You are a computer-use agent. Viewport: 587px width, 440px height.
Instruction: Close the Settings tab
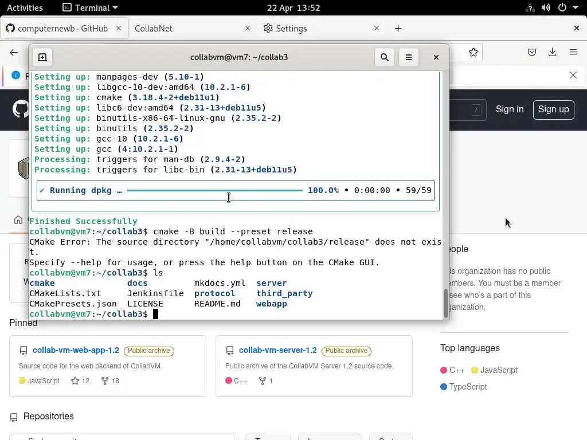[x=377, y=28]
